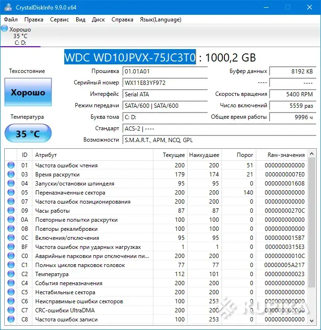Click the scroll down arrow of SMART list

pos(312,321)
